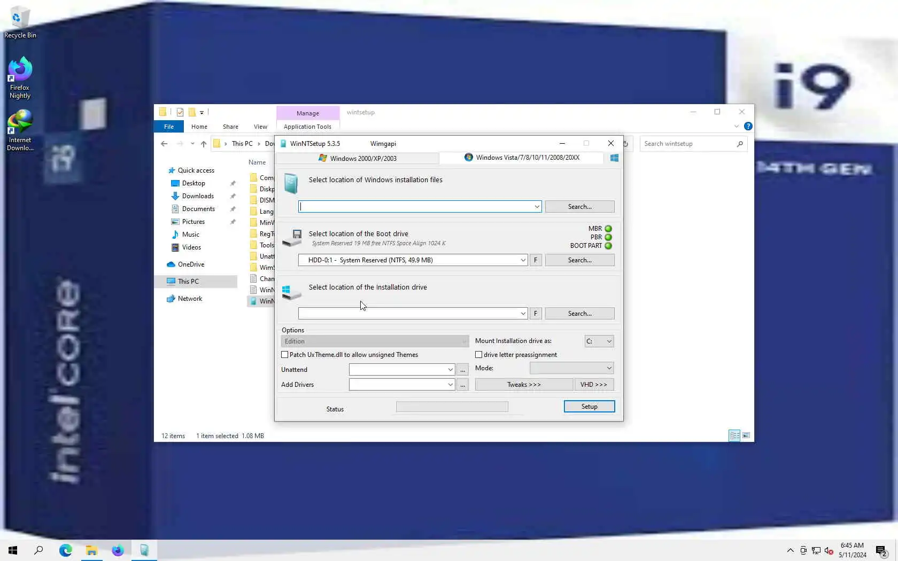Expand the Unattend dropdown
This screenshot has height=561, width=898.
450,370
